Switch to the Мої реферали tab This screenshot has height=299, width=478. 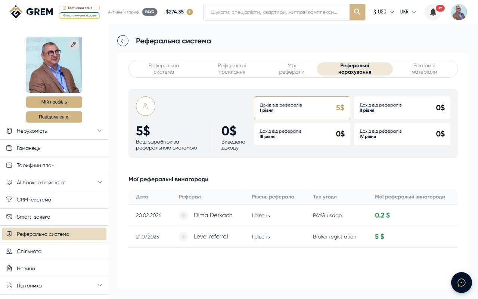(x=291, y=69)
